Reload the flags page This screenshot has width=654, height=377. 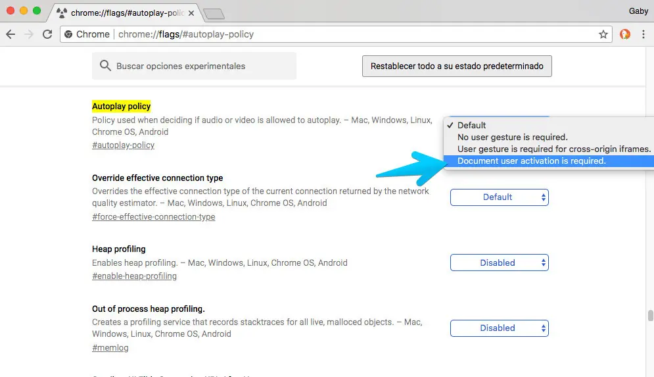point(47,34)
